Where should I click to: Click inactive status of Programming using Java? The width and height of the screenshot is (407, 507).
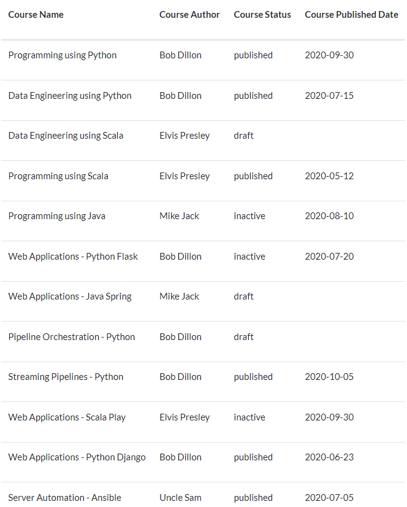click(249, 216)
